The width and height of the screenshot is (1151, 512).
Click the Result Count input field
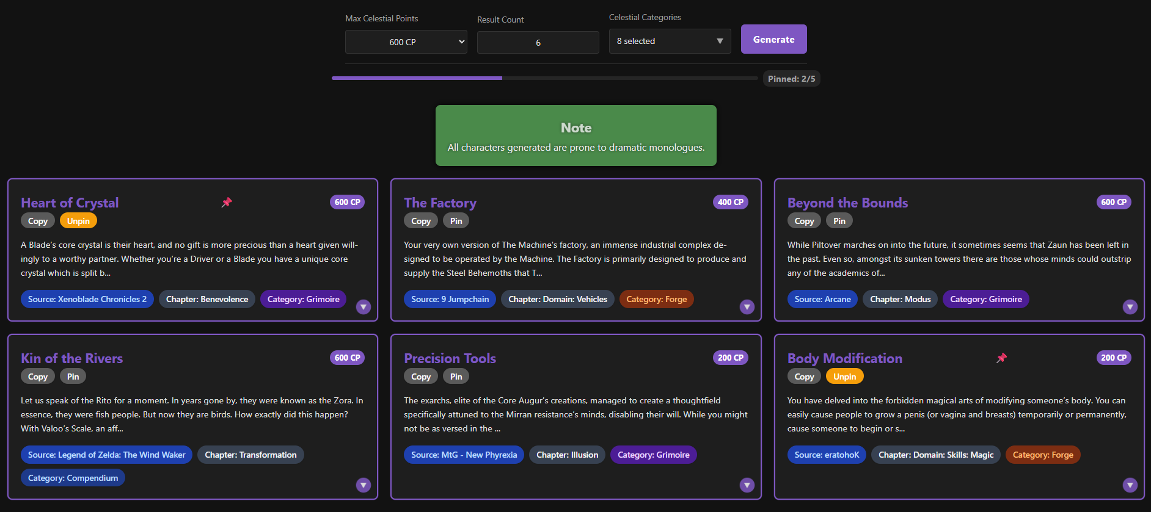(x=538, y=43)
